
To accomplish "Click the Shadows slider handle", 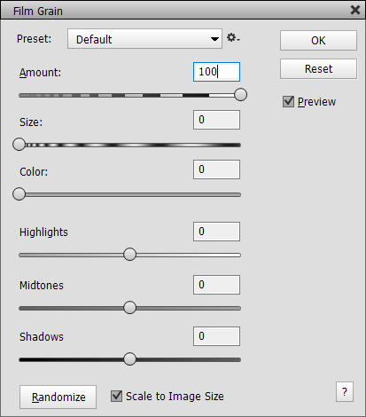I will tap(129, 359).
